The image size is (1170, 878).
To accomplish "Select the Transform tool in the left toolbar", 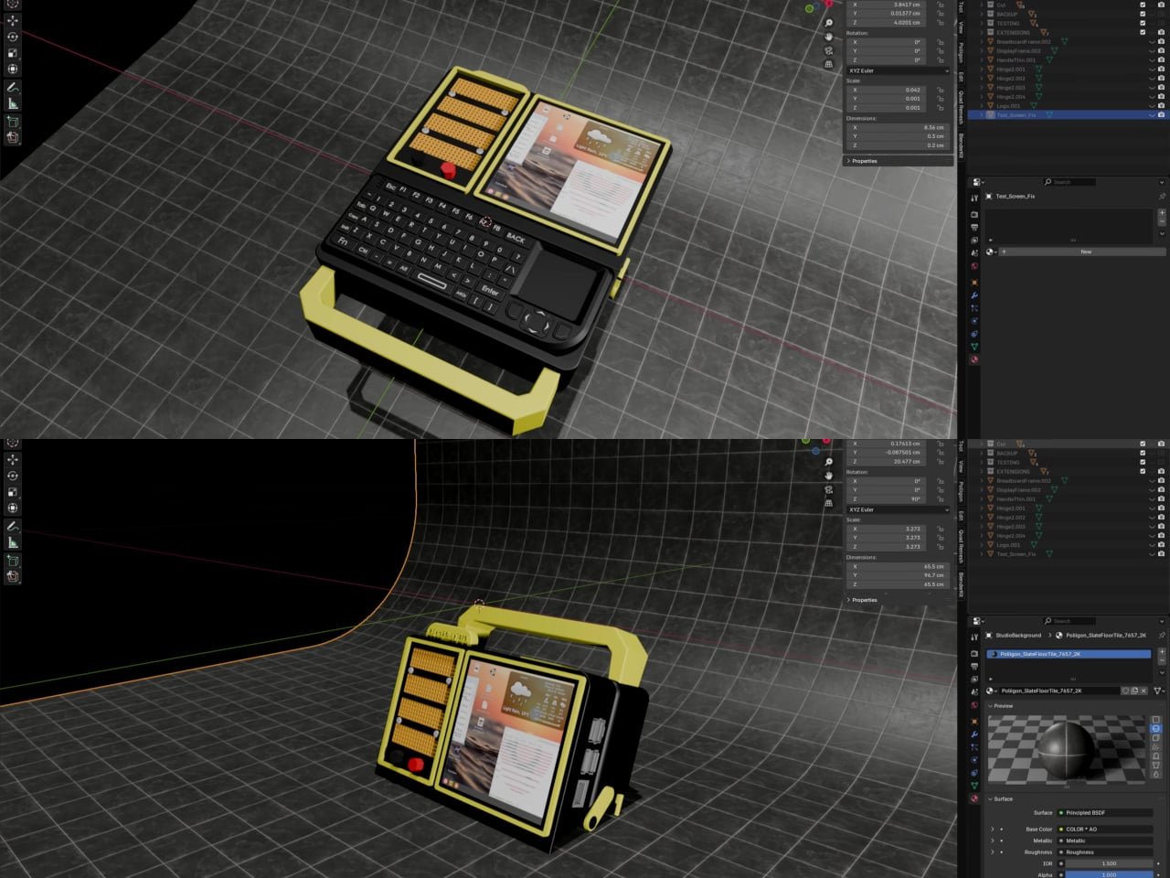I will (x=13, y=69).
